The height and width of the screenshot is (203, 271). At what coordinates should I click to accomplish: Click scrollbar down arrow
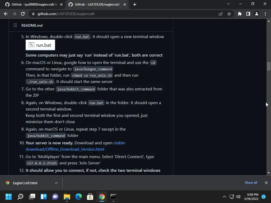tap(269, 173)
